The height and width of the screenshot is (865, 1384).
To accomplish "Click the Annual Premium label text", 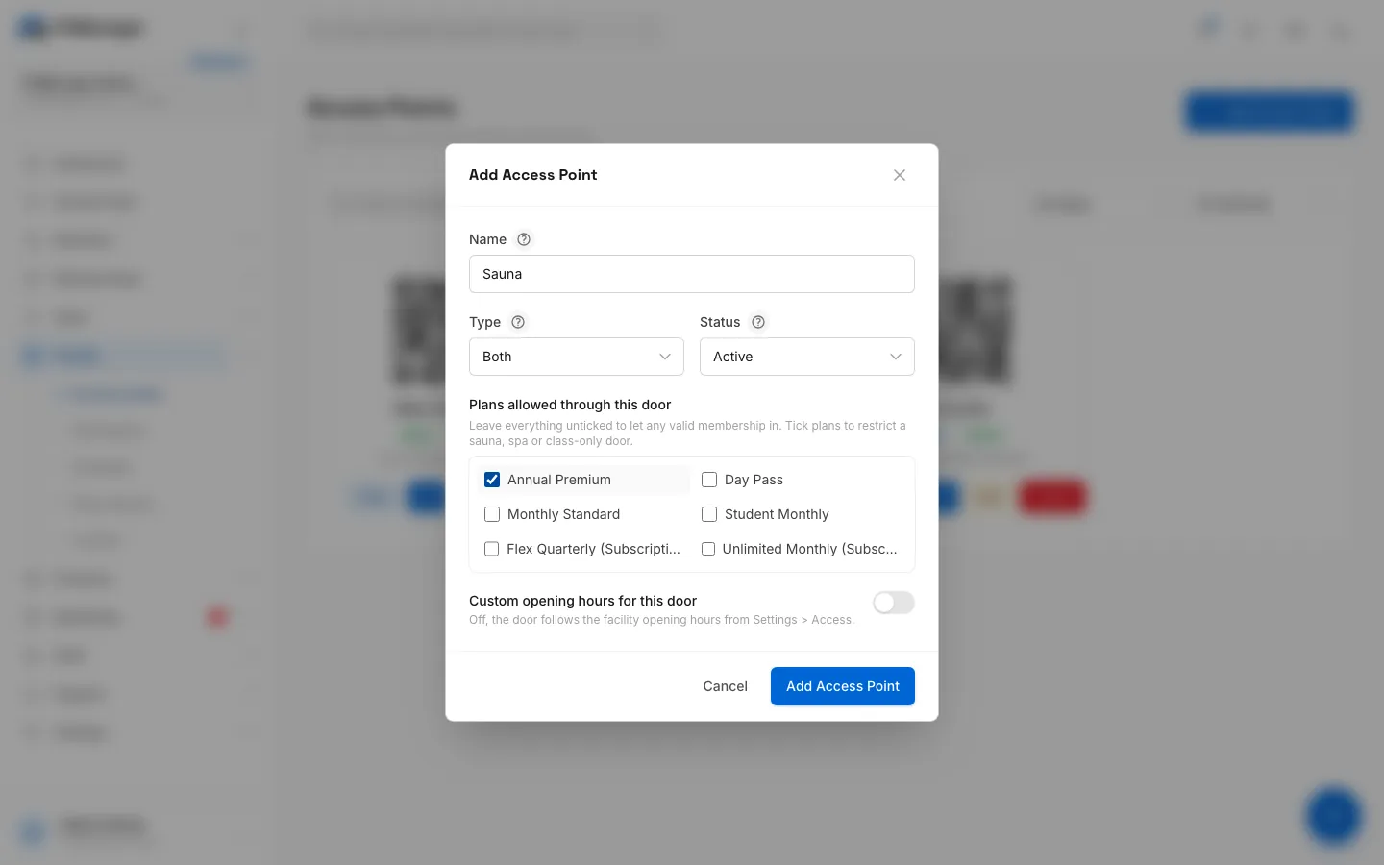I will coord(559,480).
